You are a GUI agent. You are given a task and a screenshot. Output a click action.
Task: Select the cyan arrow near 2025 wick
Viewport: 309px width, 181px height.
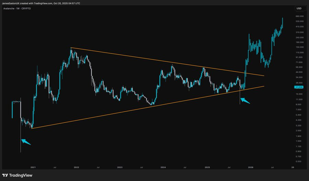pyautogui.click(x=245, y=101)
